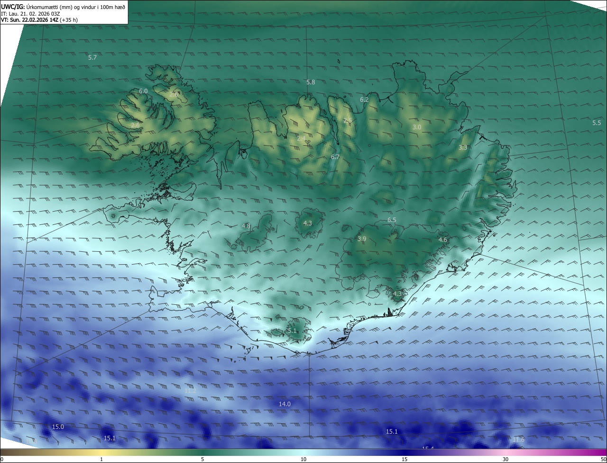Click the 6.5 value label on the map
Viewport: 607px width, 463px height.
coord(392,220)
